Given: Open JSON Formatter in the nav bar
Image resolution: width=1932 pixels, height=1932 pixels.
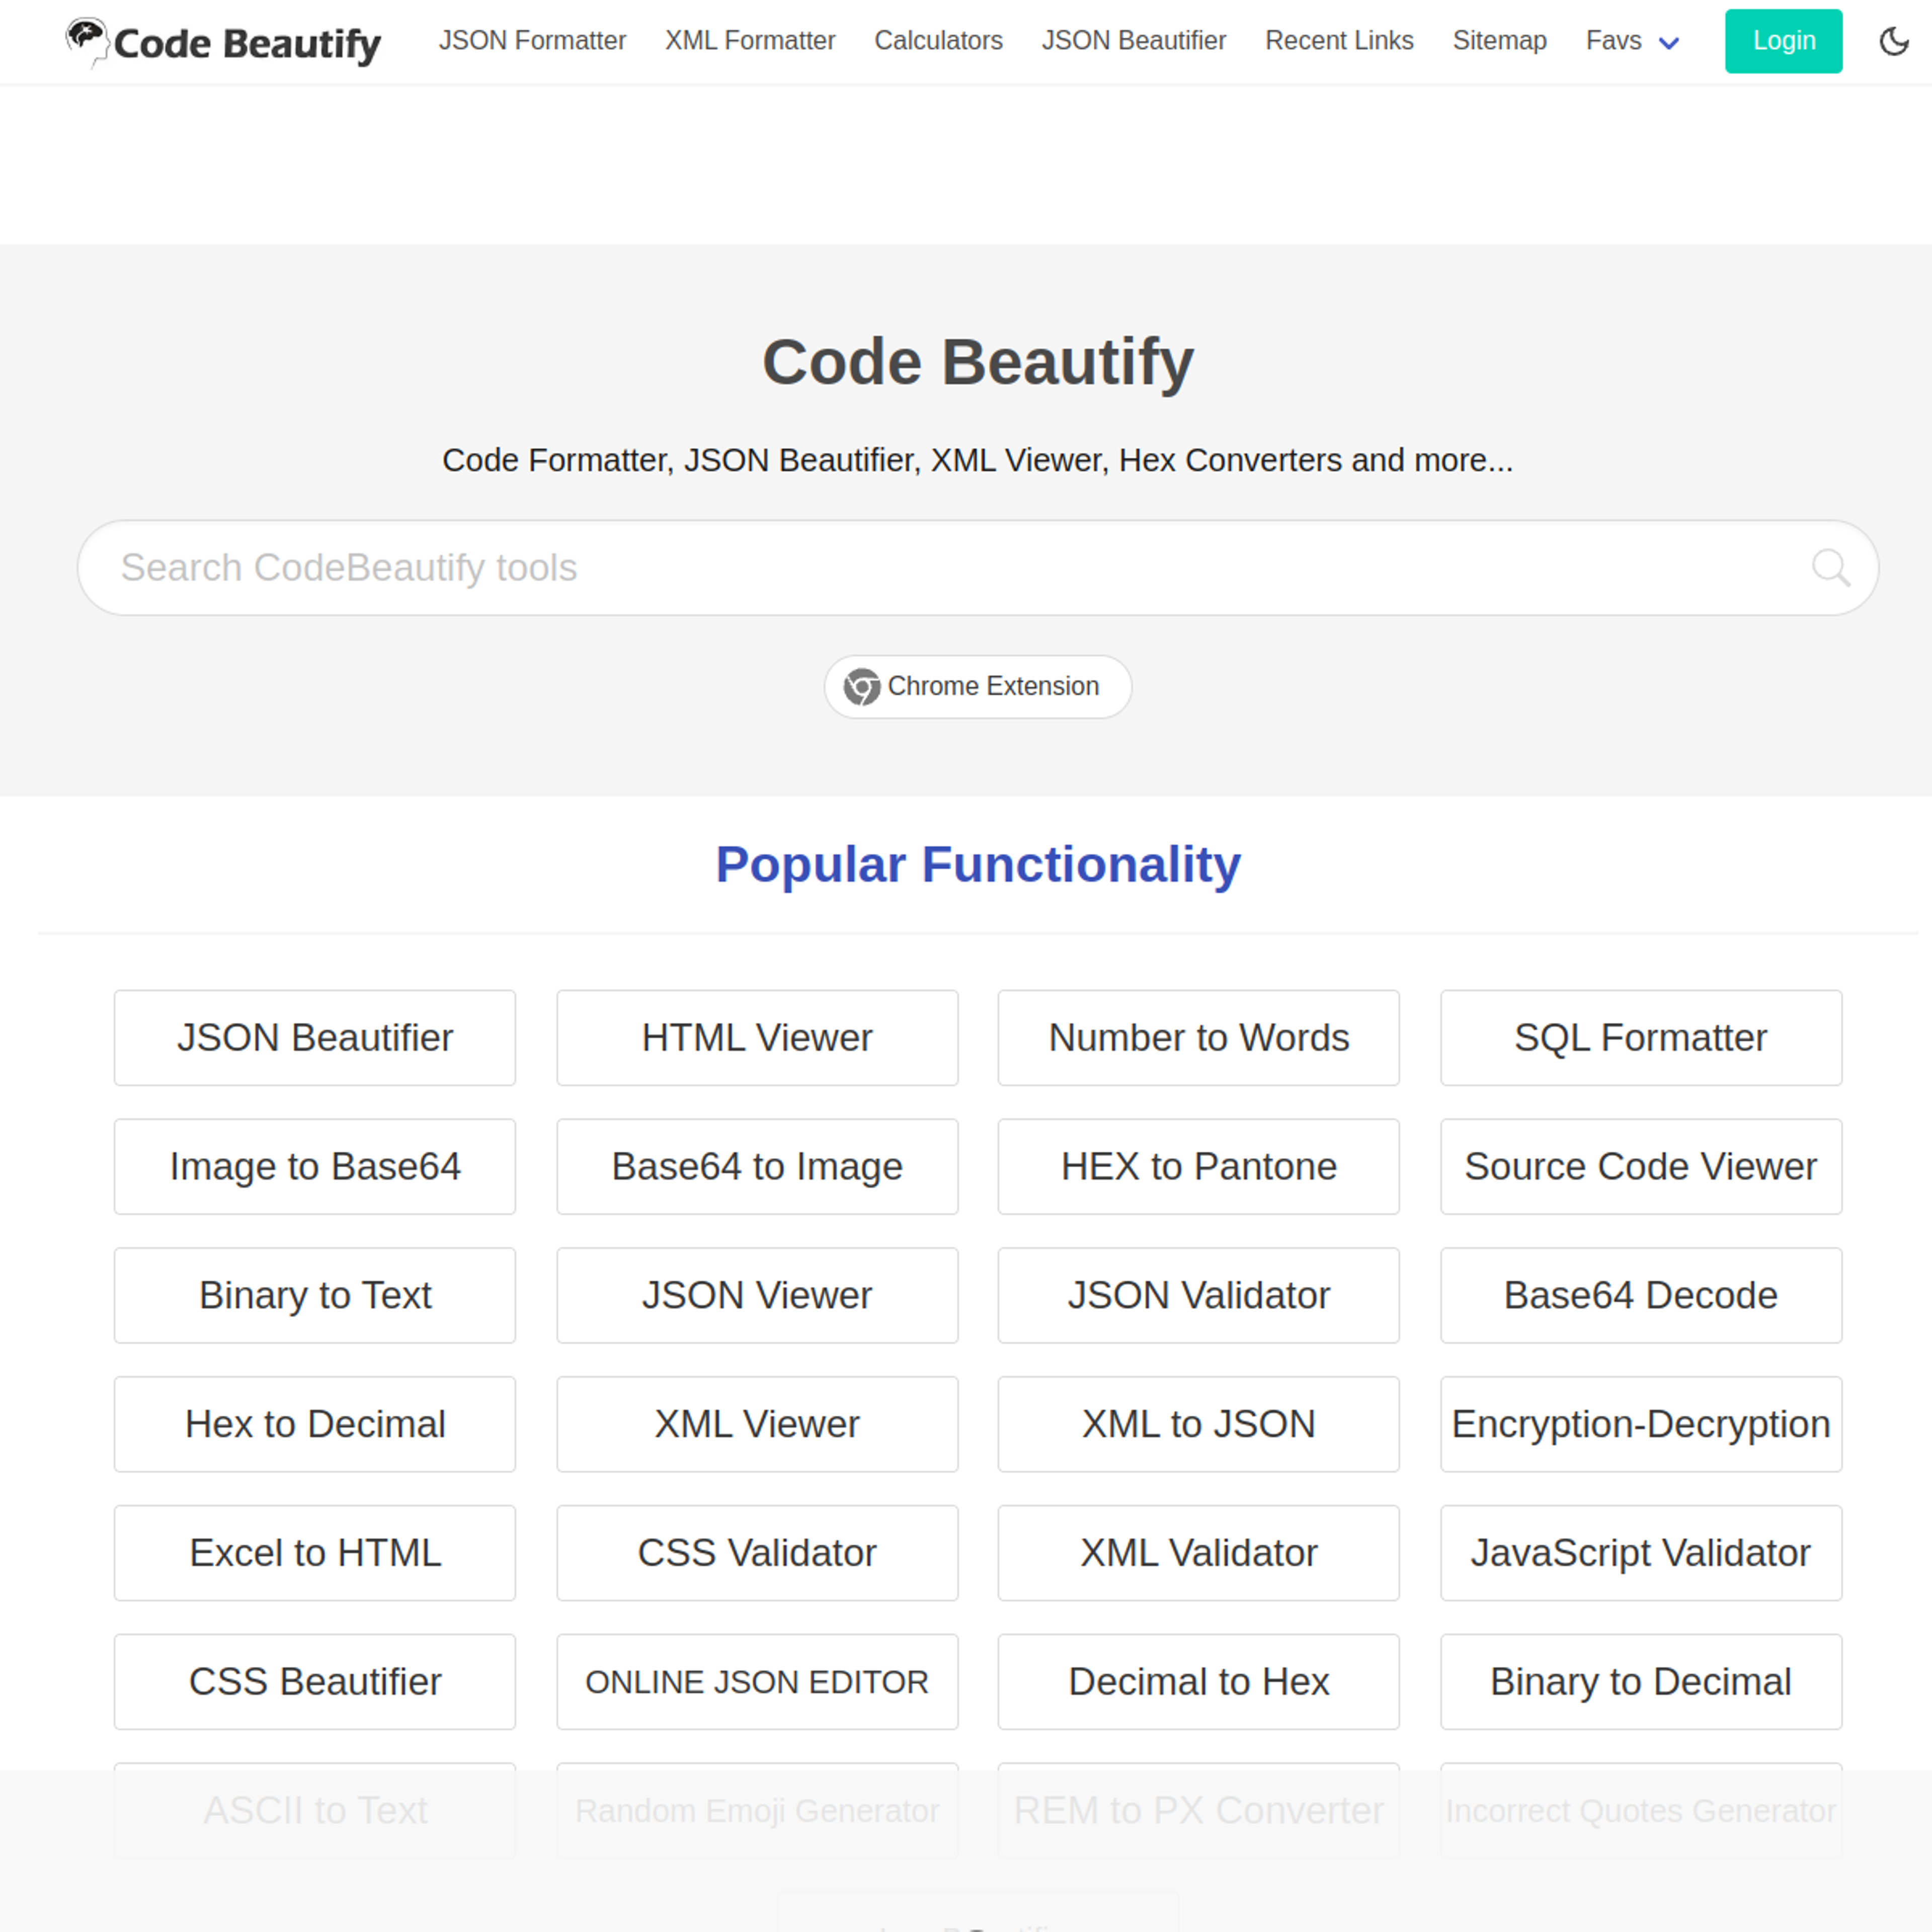Looking at the screenshot, I should click(532, 41).
